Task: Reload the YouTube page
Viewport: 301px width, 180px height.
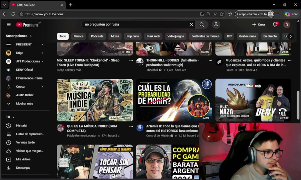Action: tap(13, 14)
